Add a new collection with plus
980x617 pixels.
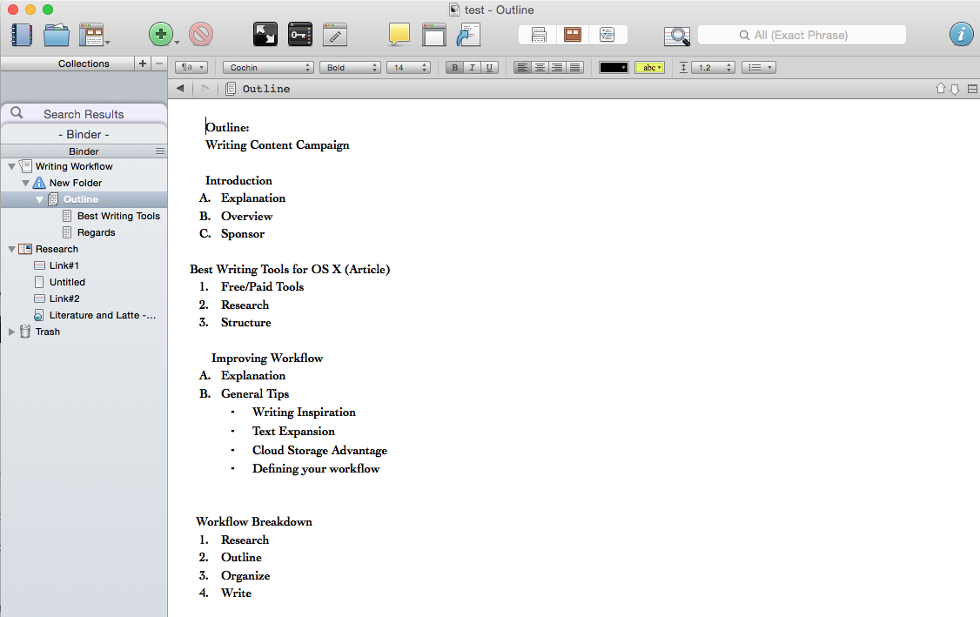pos(143,64)
